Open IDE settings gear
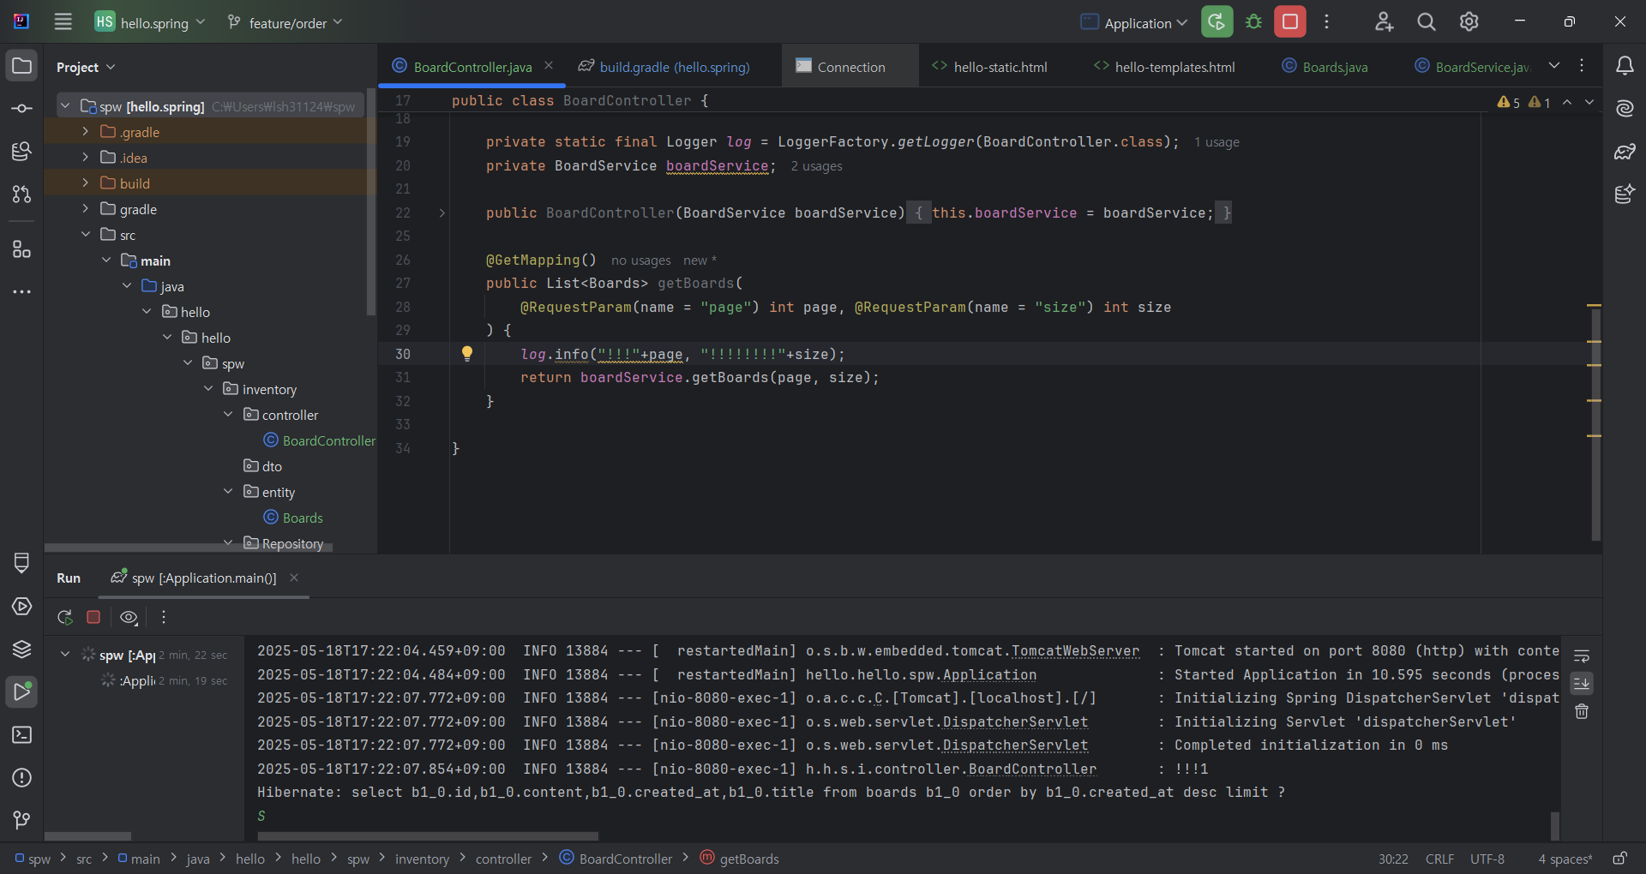Screen dimensions: 1646x874 [1469, 22]
